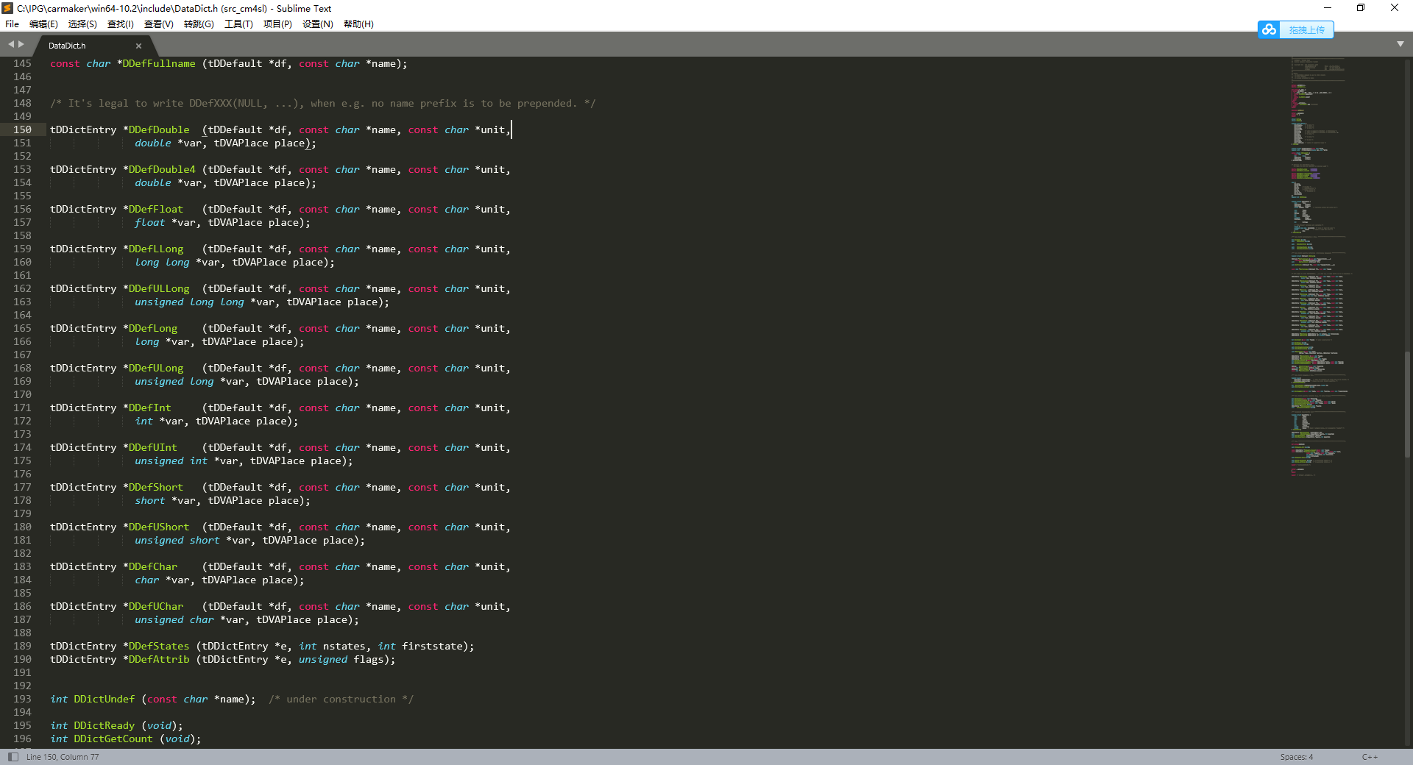Go to next tab with right arrow
The image size is (1413, 765).
tap(21, 44)
